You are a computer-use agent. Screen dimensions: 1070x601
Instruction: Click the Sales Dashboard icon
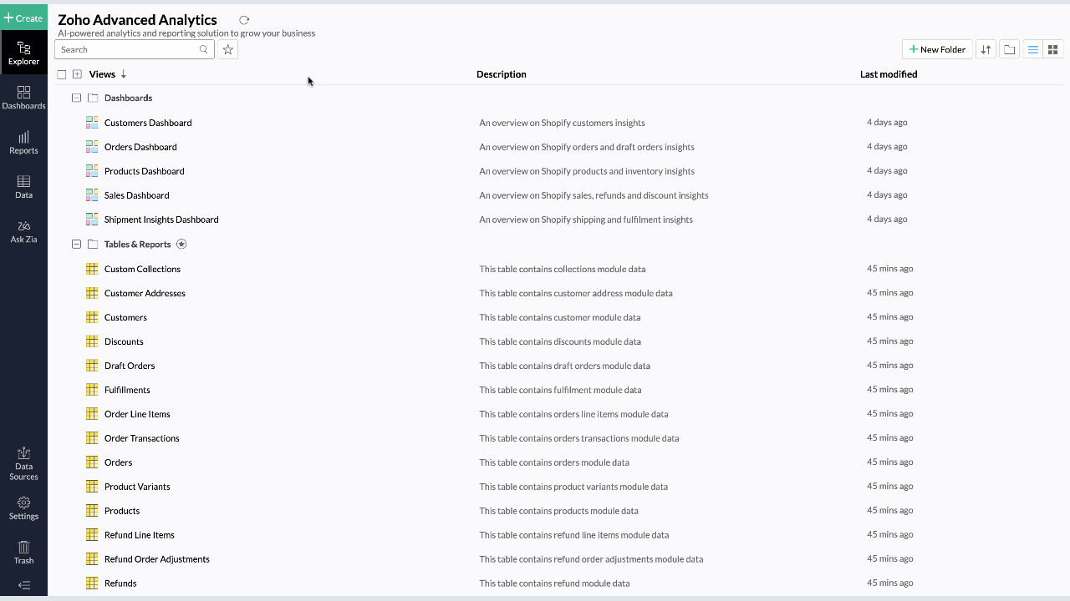[92, 195]
